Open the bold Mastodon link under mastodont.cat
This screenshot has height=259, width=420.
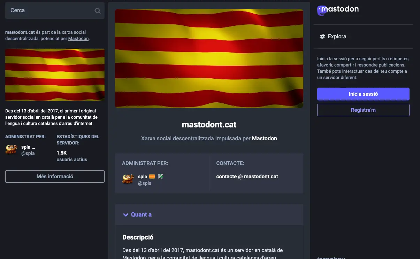265,139
